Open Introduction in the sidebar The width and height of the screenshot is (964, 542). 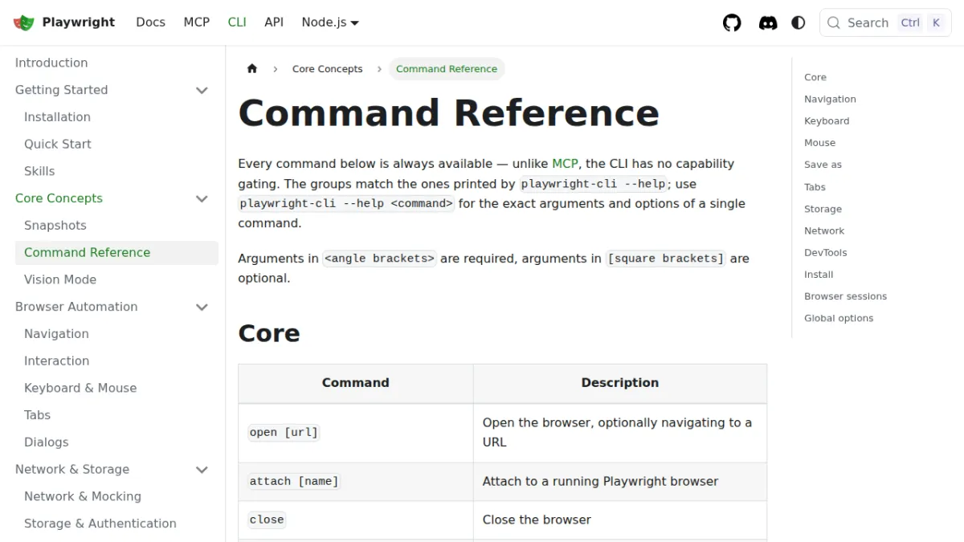point(51,63)
